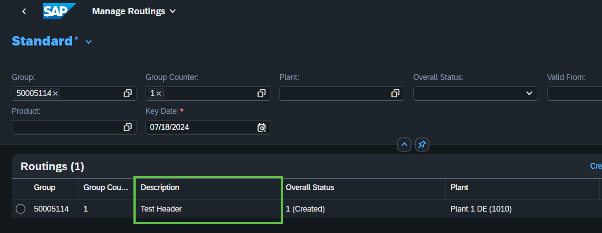Collapse the filter header area

pos(404,145)
